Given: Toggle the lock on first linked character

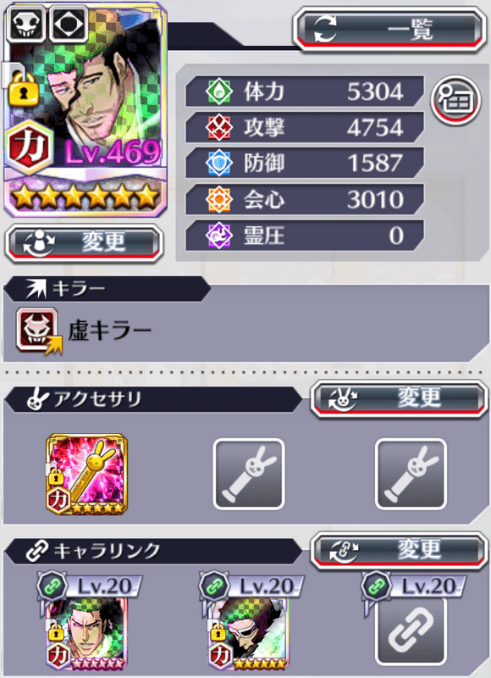Looking at the screenshot, I should pos(56,632).
